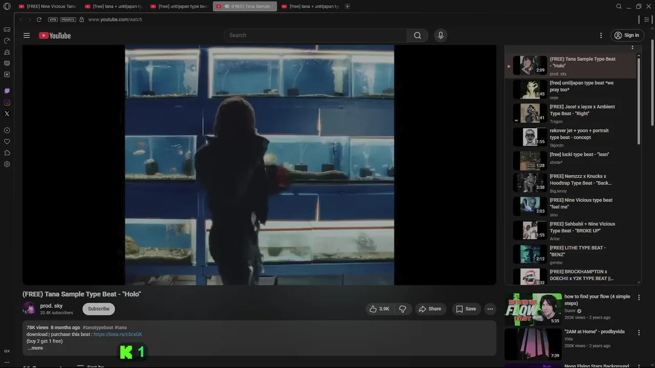655x368 pixels.
Task: Click the address bar URL
Action: click(115, 19)
